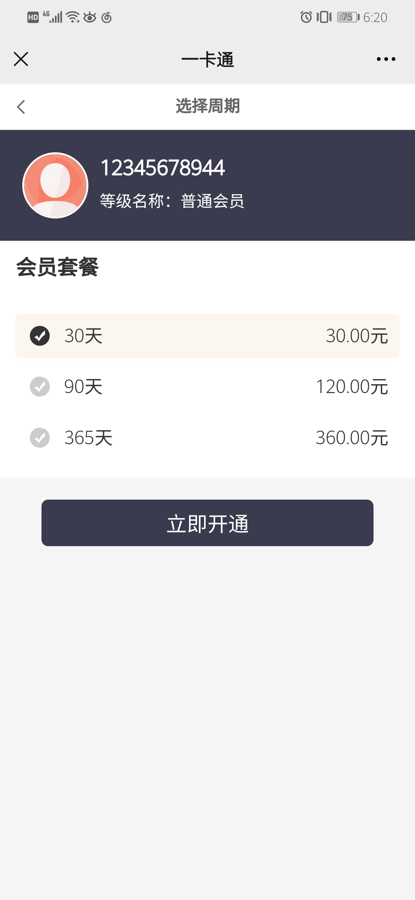This screenshot has height=900, width=415.
Task: Tap the HD call status icon
Action: click(33, 17)
